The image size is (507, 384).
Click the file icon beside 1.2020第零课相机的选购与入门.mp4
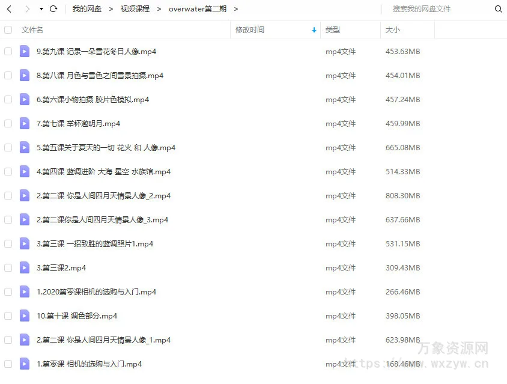pos(24,291)
